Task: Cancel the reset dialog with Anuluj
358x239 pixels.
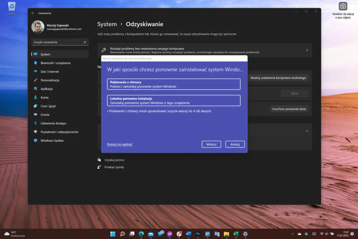Action: click(x=235, y=144)
